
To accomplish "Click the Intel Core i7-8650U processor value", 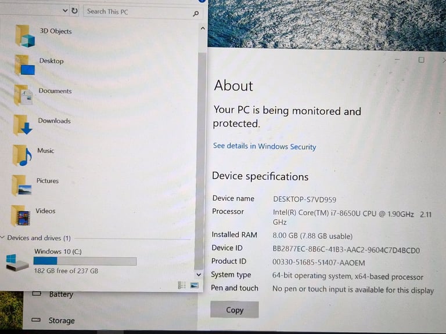I will point(352,217).
